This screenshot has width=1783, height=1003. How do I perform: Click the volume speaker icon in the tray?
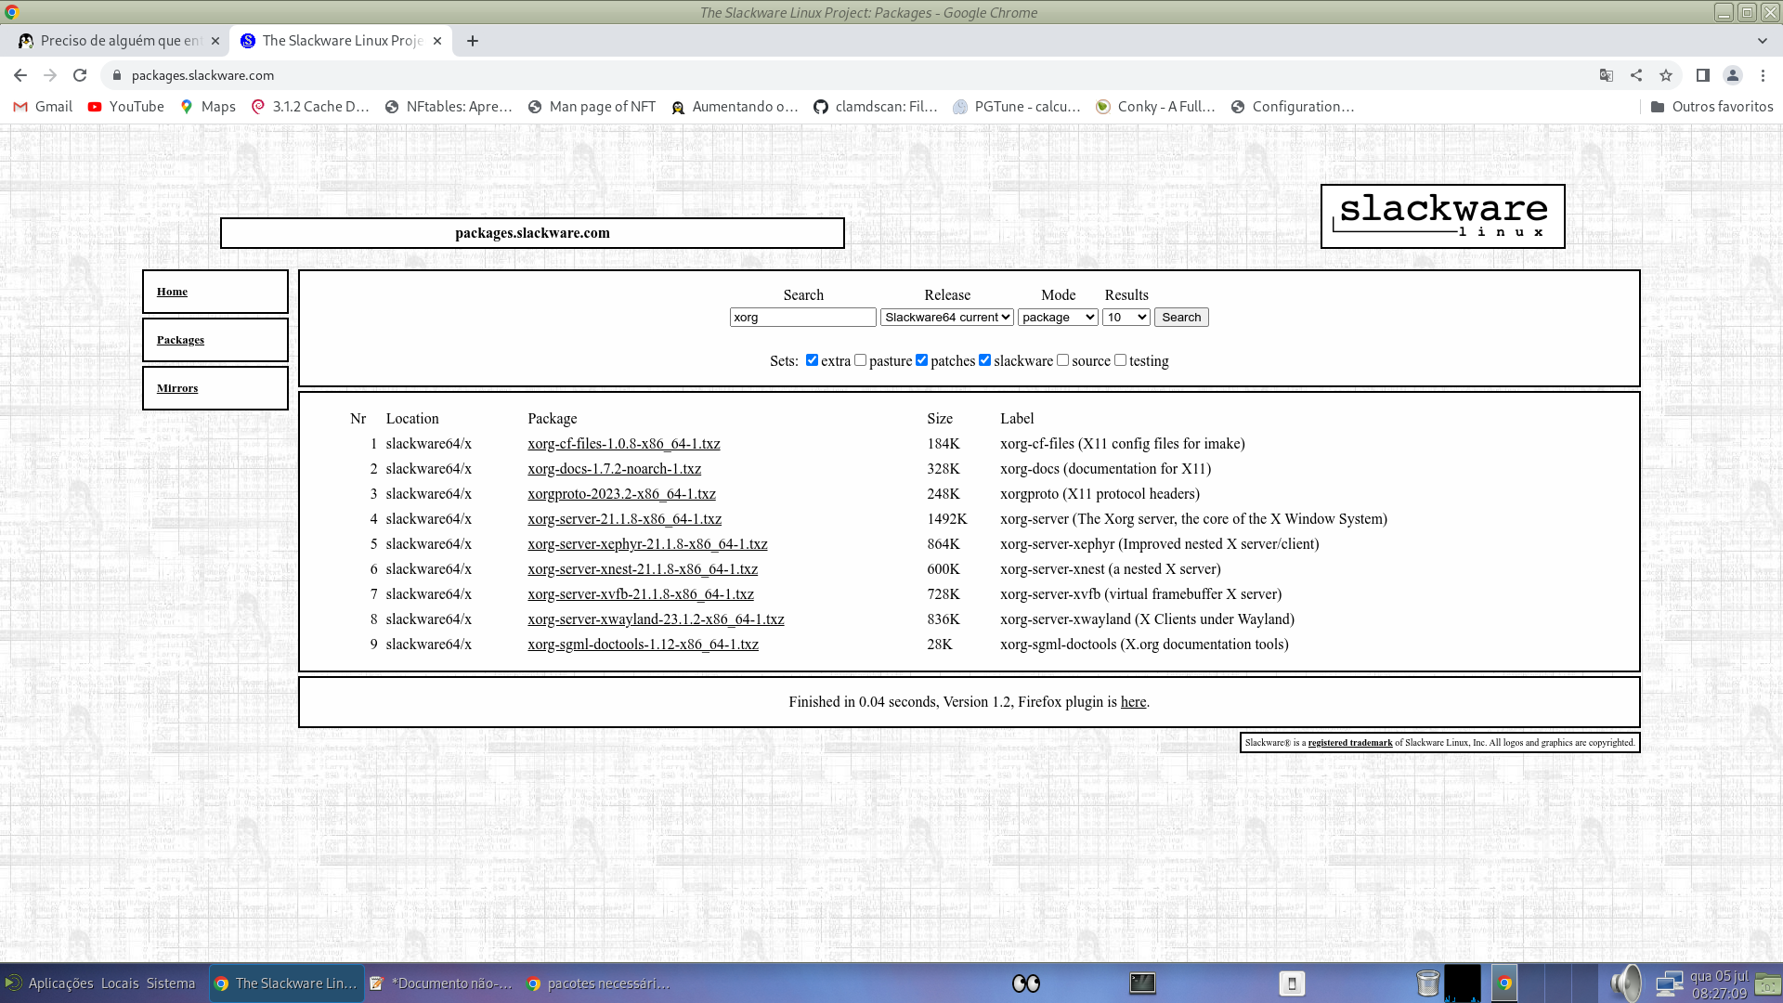pyautogui.click(x=1625, y=983)
